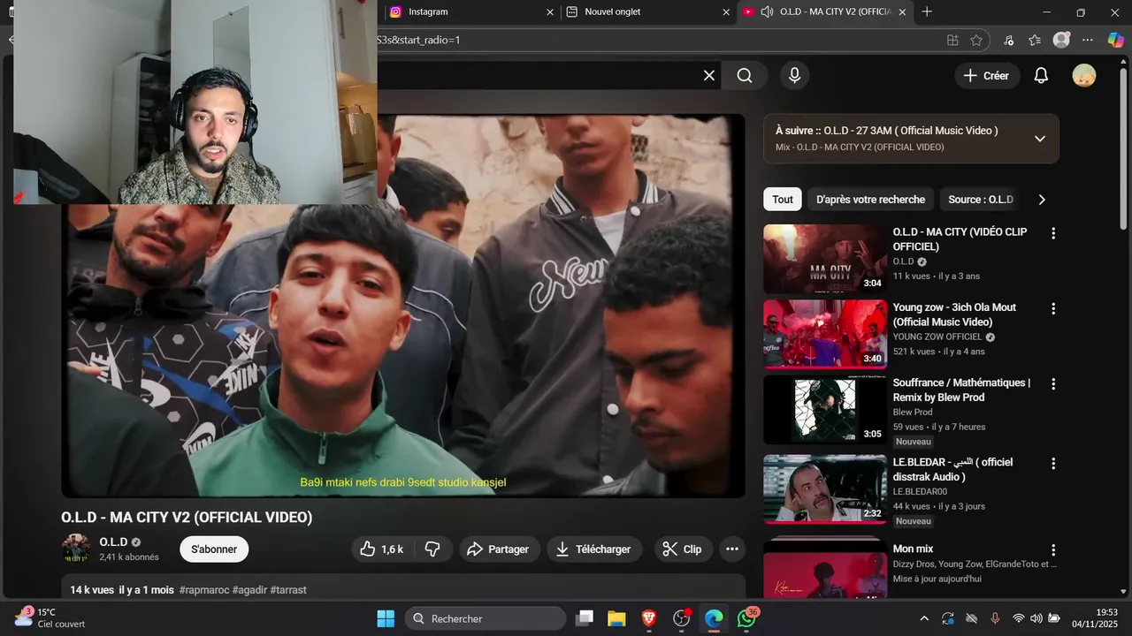Add page to favorites star
The height and width of the screenshot is (636, 1132).
[976, 40]
